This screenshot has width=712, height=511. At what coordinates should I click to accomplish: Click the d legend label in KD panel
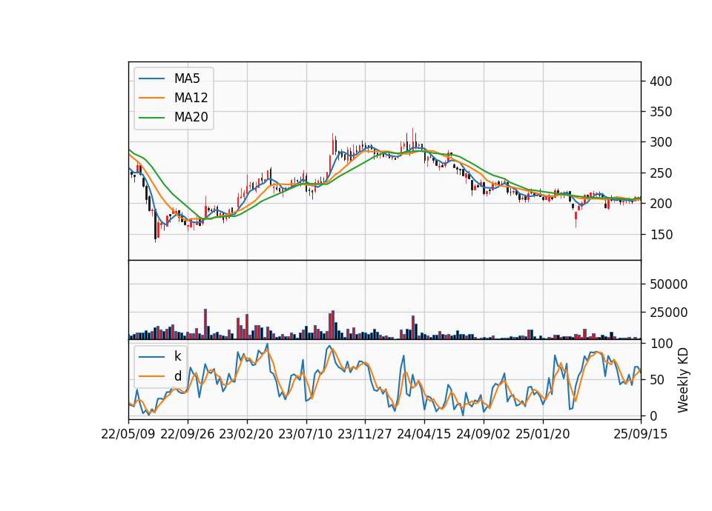(x=177, y=376)
